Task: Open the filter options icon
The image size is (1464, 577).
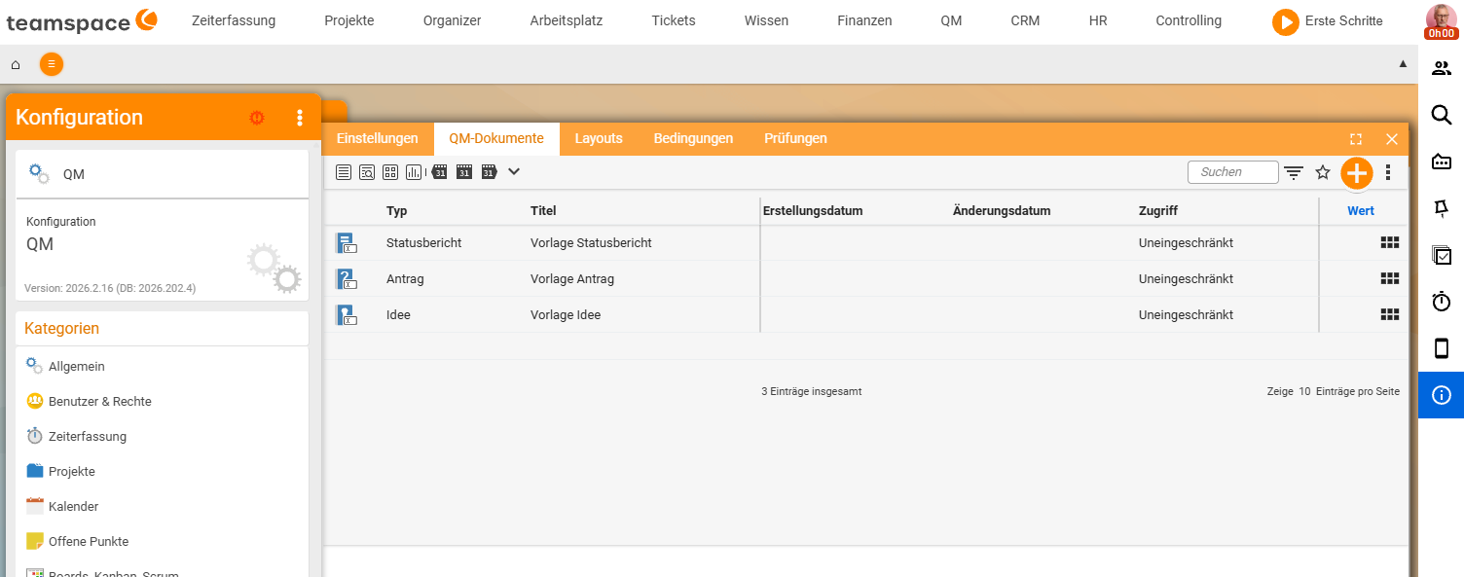Action: click(1294, 172)
